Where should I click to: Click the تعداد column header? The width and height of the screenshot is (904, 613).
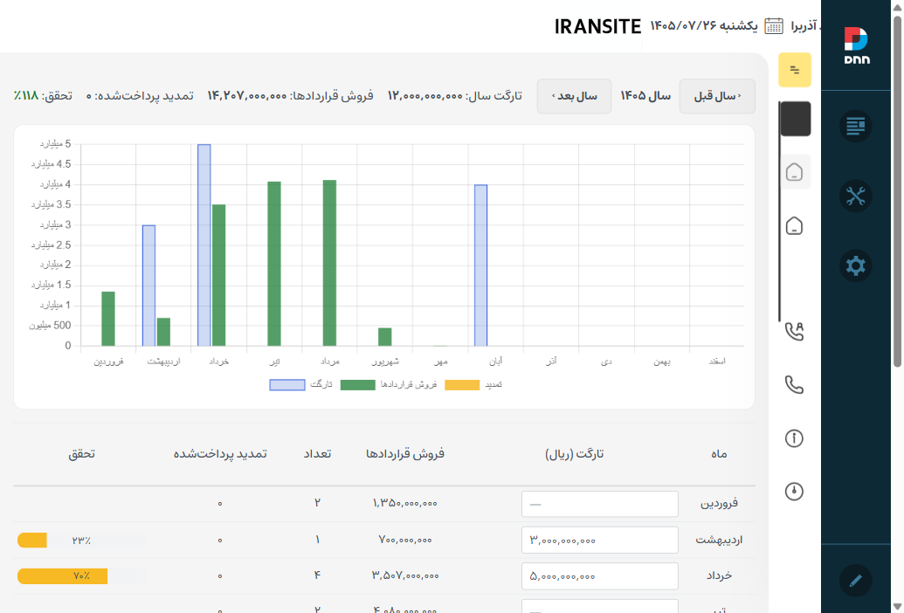tap(317, 454)
